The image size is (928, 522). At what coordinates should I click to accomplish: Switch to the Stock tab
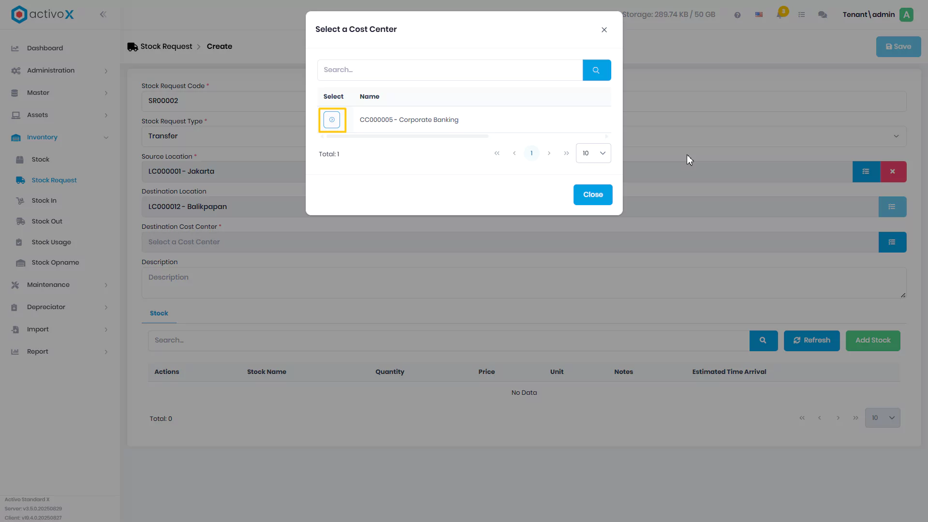tap(159, 313)
